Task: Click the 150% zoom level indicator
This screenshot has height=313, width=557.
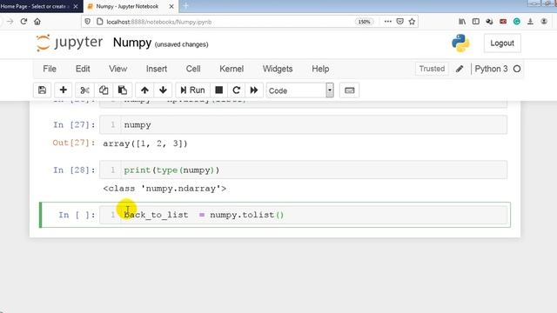Action: pos(364,22)
